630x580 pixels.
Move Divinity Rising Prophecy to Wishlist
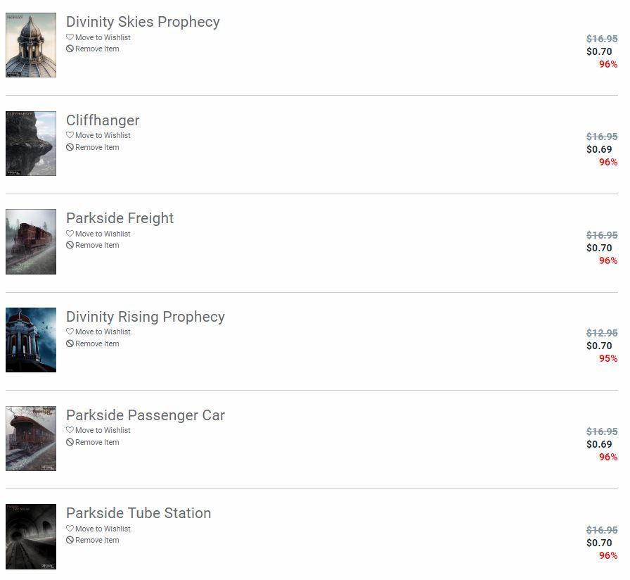point(103,332)
